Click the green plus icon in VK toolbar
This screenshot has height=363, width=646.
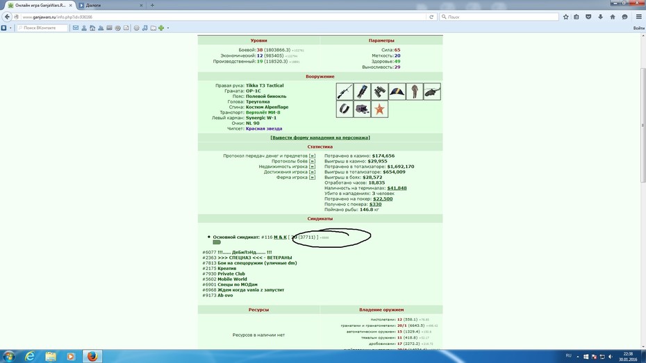[161, 28]
